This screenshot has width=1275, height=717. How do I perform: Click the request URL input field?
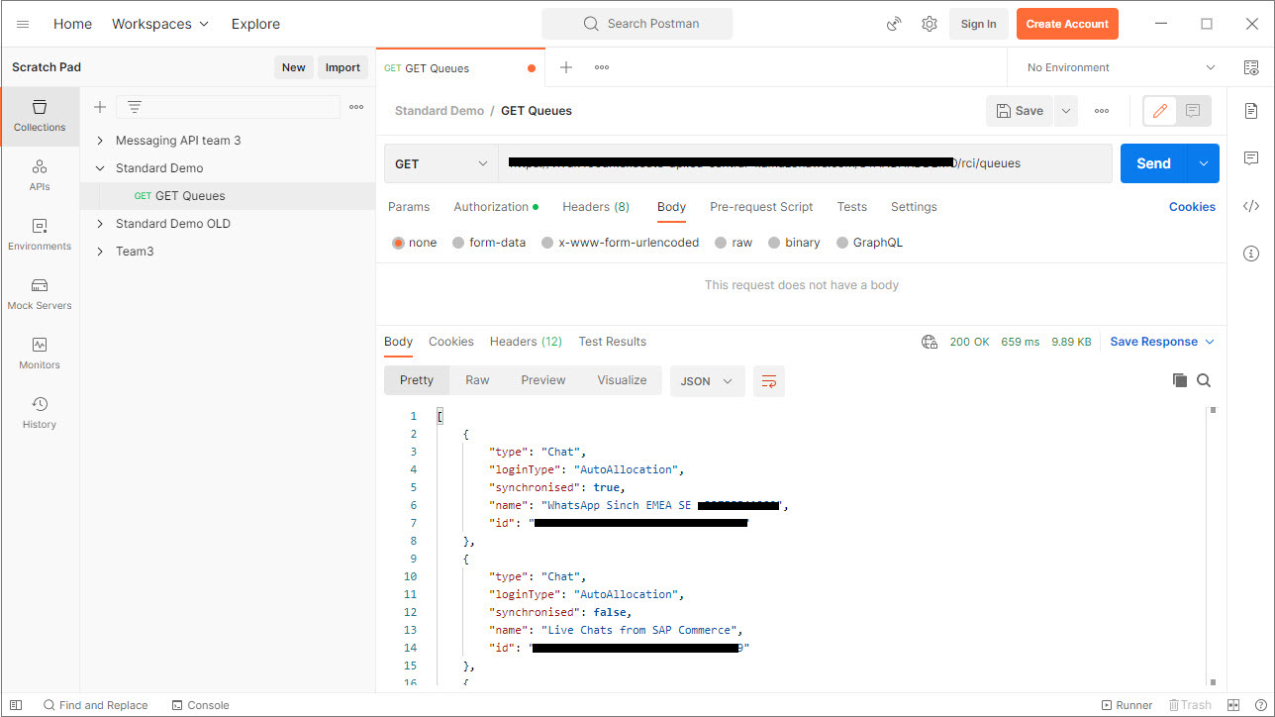tap(806, 163)
